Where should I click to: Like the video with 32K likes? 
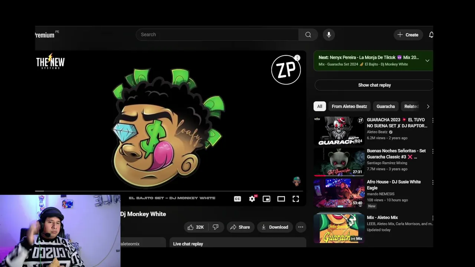[x=196, y=227]
